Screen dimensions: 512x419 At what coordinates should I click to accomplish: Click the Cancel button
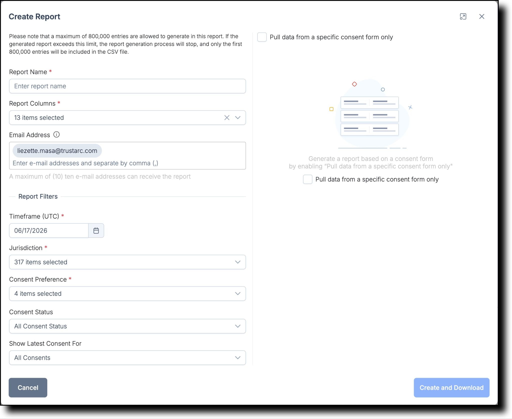28,388
